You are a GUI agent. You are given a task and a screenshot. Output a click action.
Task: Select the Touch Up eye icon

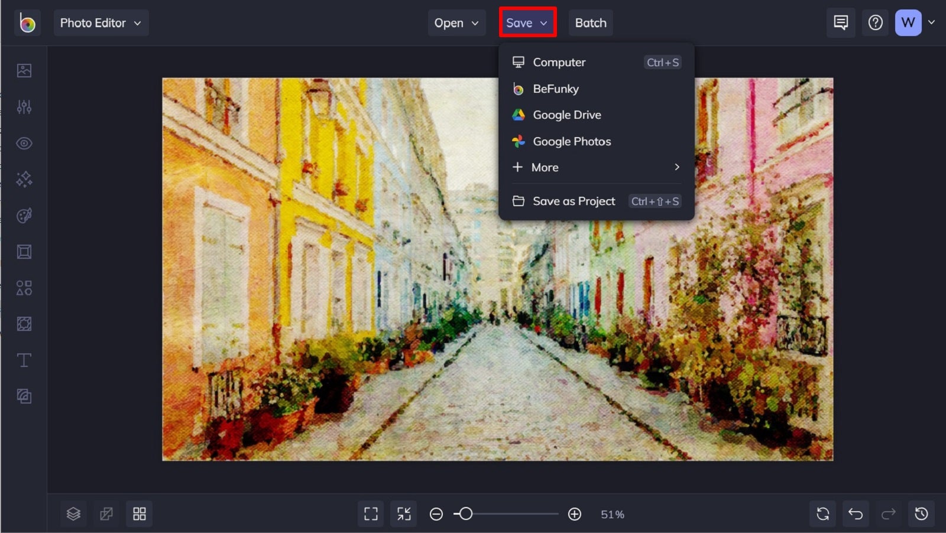[24, 143]
